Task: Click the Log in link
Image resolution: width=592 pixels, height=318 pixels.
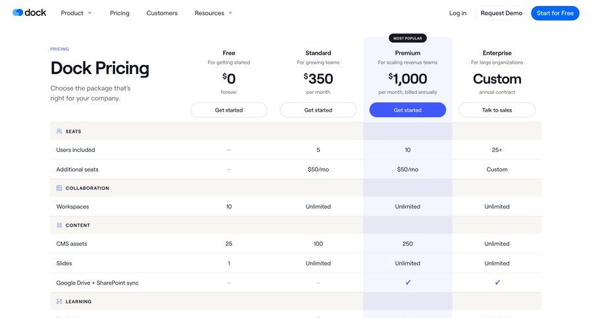Action: click(x=458, y=13)
